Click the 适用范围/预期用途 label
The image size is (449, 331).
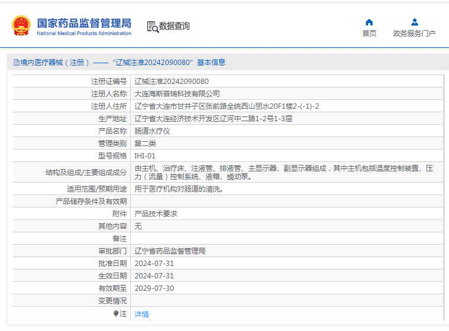[x=97, y=189]
